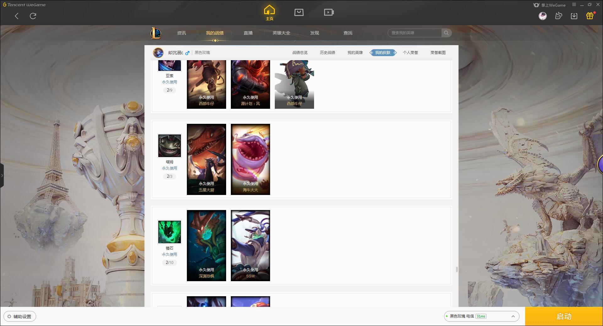Open the gift box icon

point(590,16)
